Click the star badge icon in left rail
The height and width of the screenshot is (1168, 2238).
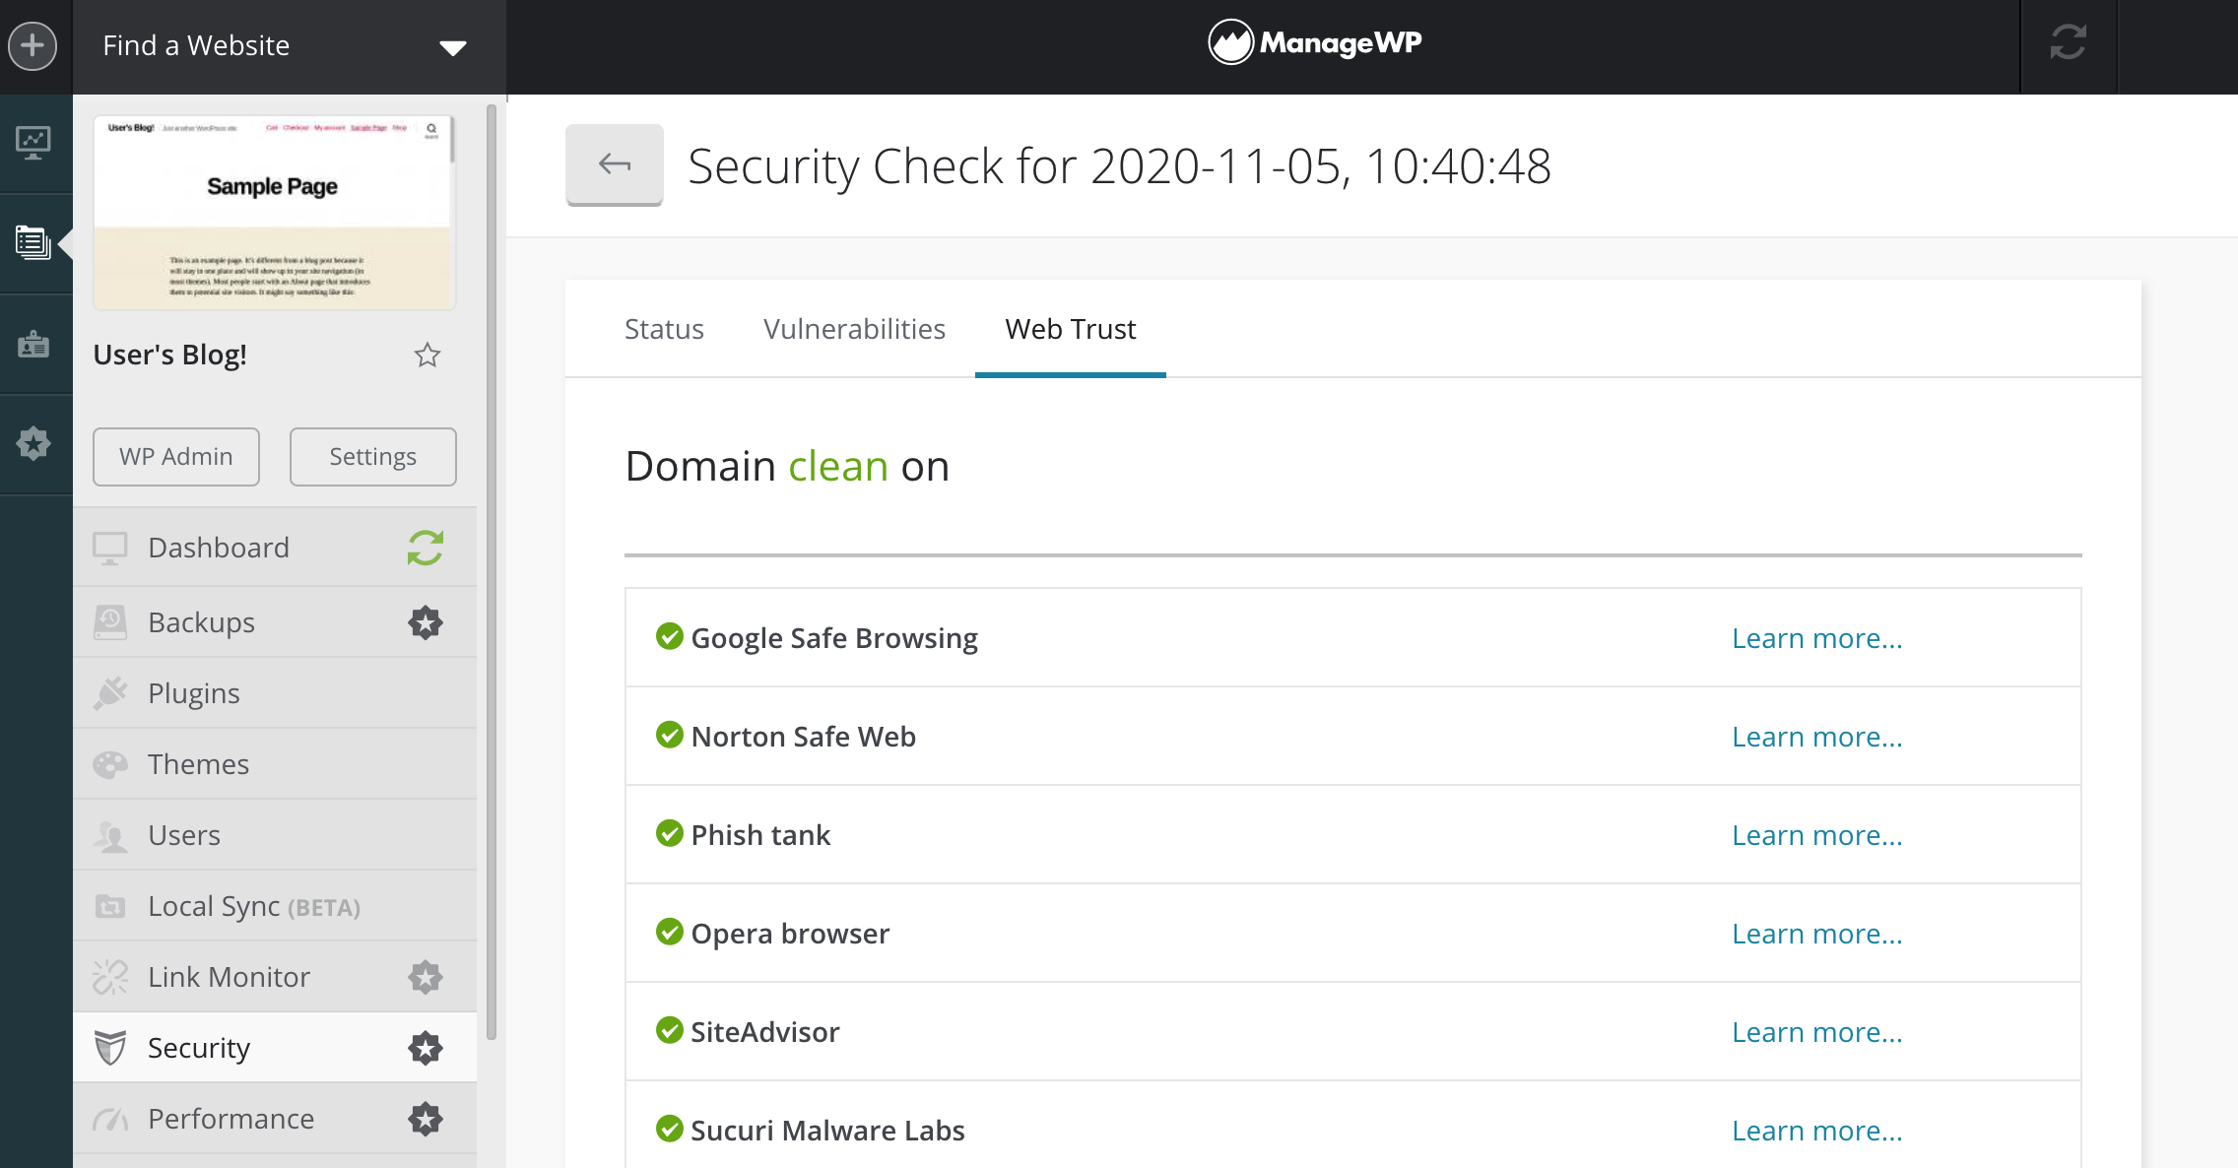(x=33, y=443)
